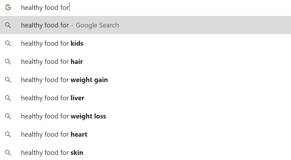Click search icon next to 'heart' suggestion
This screenshot has width=291, height=160.
8,134
